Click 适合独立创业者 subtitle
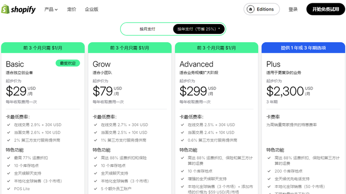 pyautogui.click(x=19, y=73)
